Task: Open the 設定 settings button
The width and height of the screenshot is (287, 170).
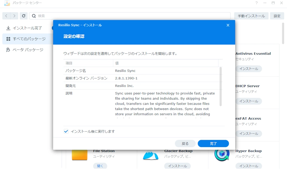Action: (277, 16)
